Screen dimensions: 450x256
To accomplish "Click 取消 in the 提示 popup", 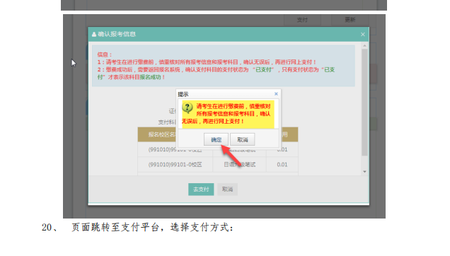I will tap(243, 139).
